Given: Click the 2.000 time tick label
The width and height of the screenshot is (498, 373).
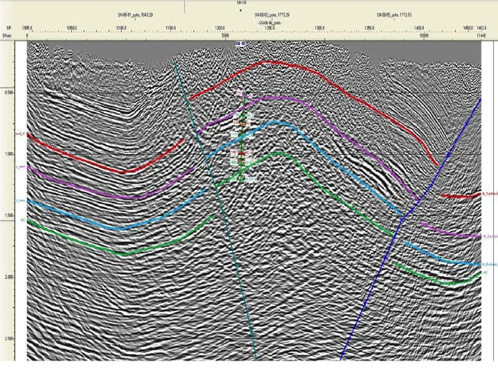Looking at the screenshot, I should (x=9, y=277).
